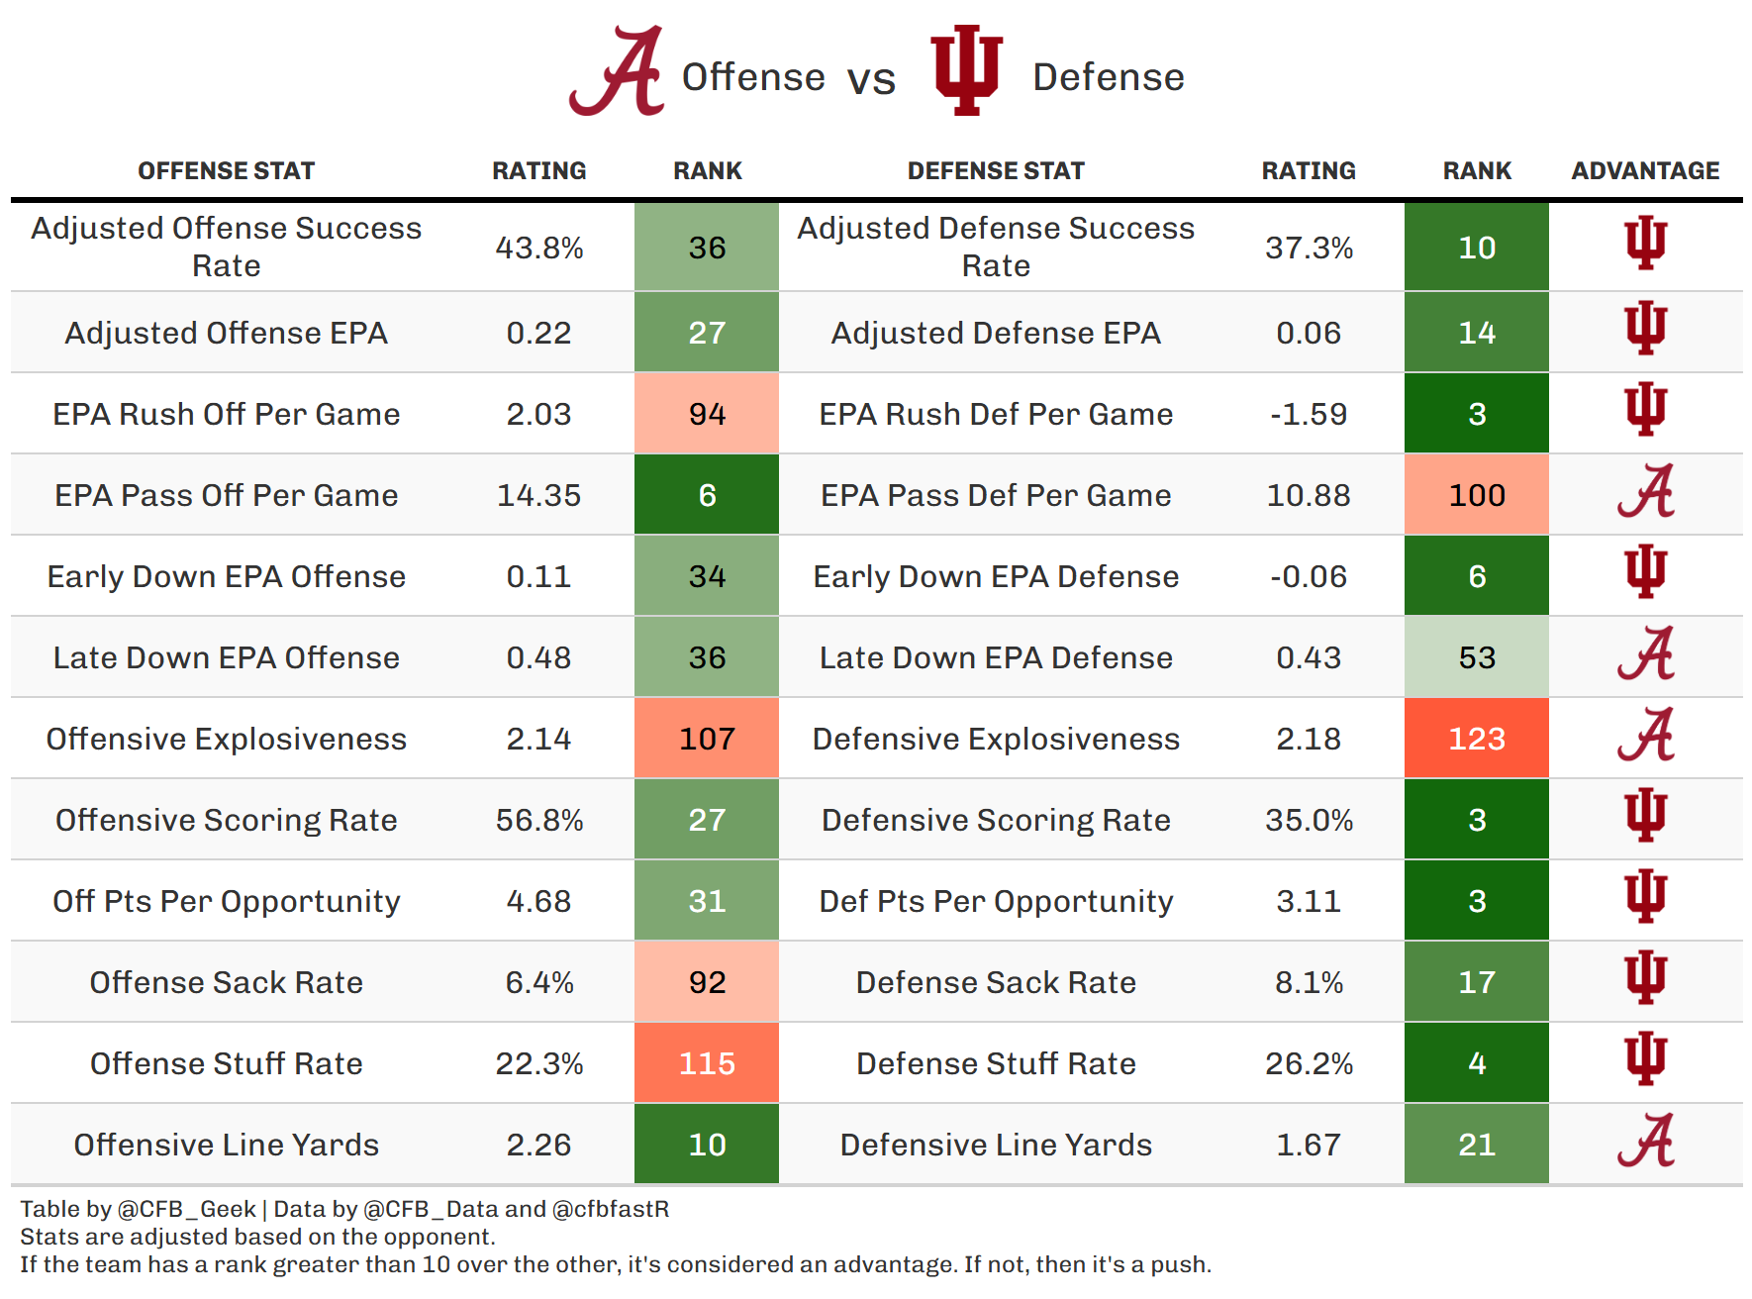Click the DEFENSE STAT column header

(x=996, y=171)
